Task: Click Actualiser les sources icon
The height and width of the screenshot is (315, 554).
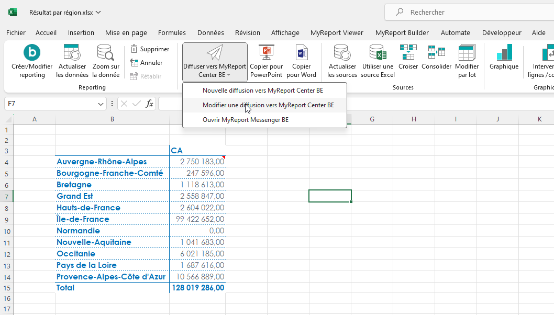Action: (x=342, y=53)
